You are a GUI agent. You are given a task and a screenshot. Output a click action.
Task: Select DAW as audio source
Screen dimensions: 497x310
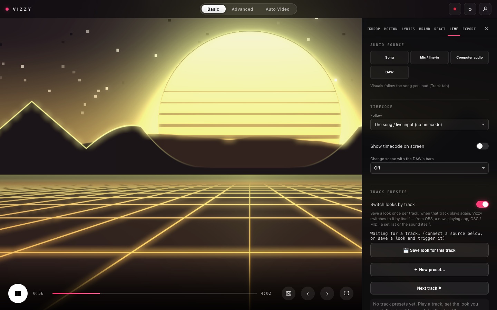389,72
